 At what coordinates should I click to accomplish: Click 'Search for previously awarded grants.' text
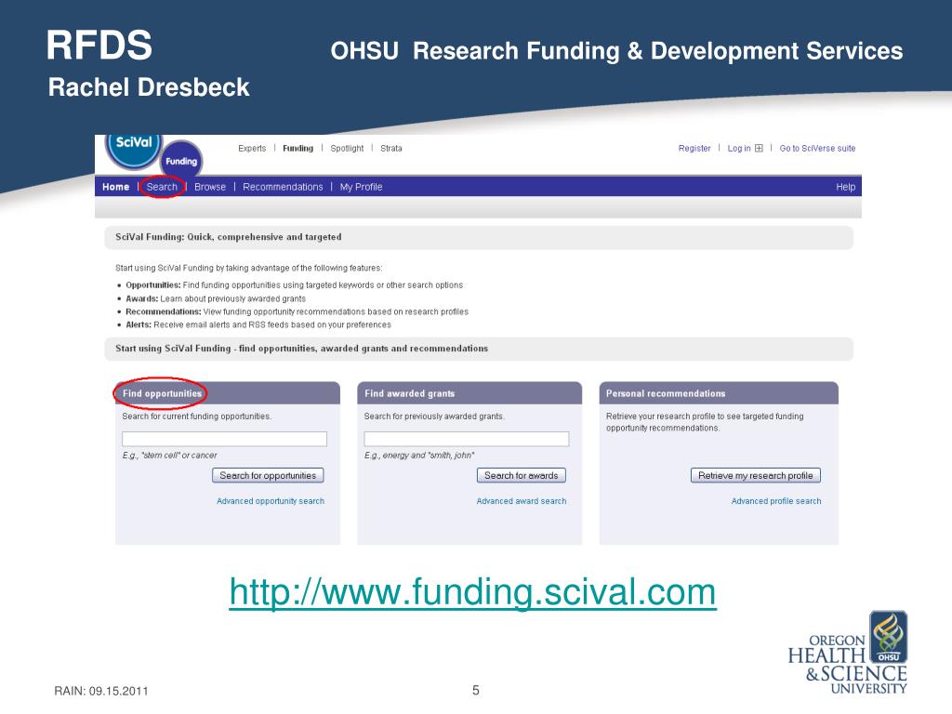pyautogui.click(x=434, y=416)
